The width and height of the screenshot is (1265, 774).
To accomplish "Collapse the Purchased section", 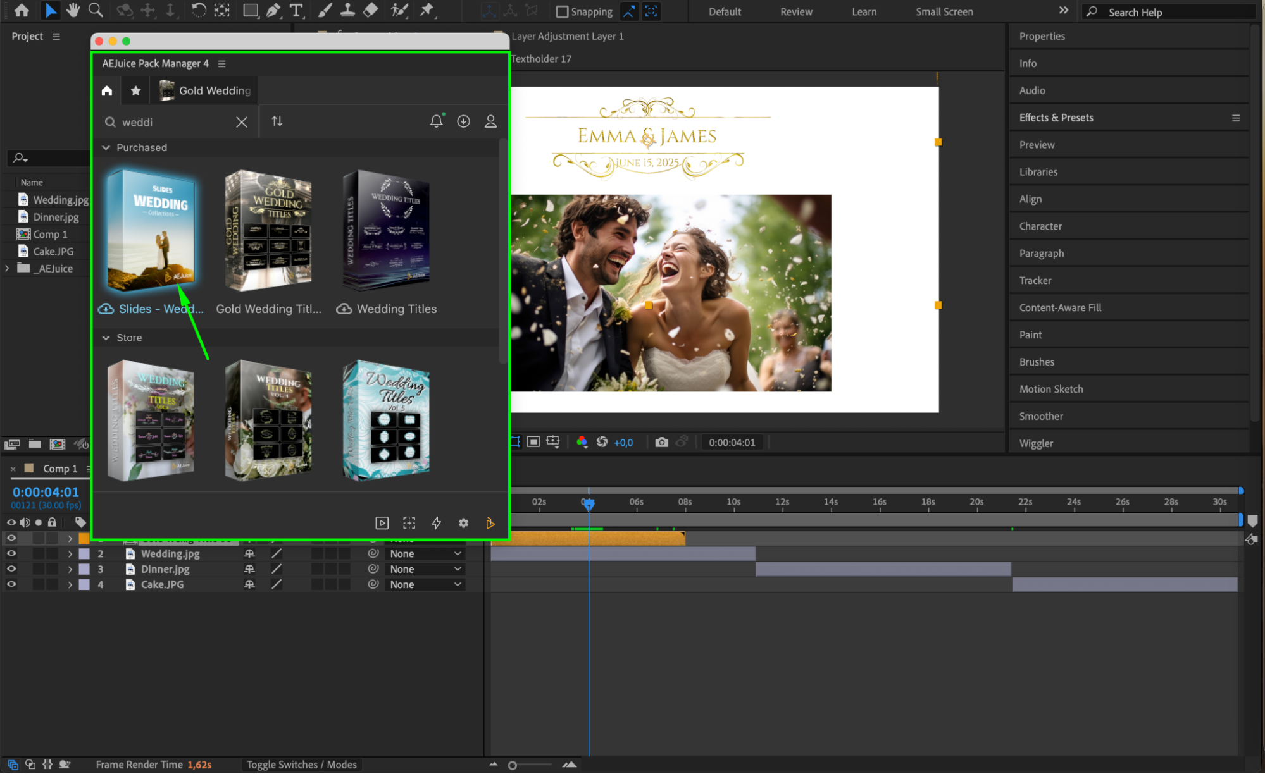I will pyautogui.click(x=106, y=147).
